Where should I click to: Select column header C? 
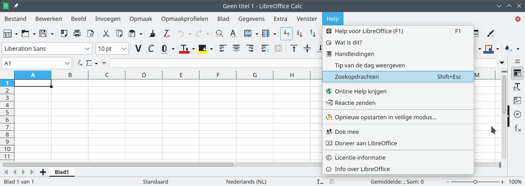(x=107, y=75)
